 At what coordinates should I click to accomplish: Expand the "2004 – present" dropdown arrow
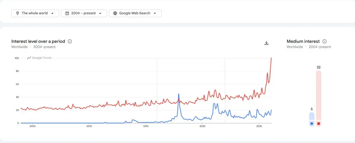coord(101,13)
